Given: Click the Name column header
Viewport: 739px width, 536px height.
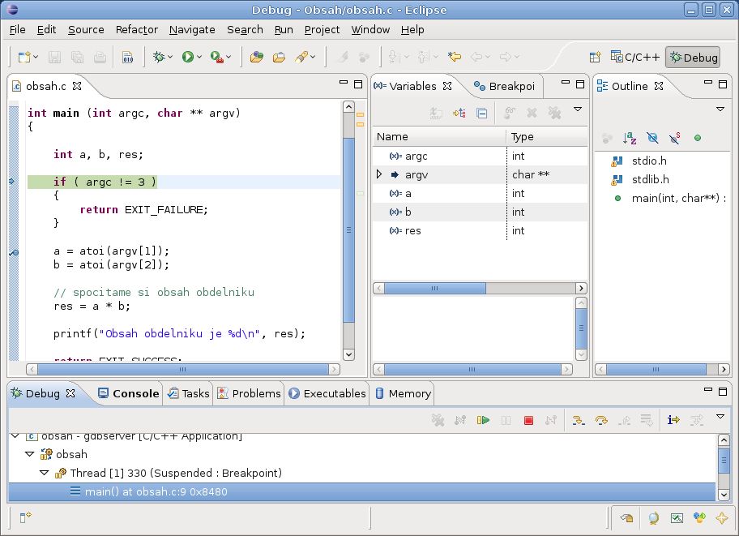Looking at the screenshot, I should point(439,137).
